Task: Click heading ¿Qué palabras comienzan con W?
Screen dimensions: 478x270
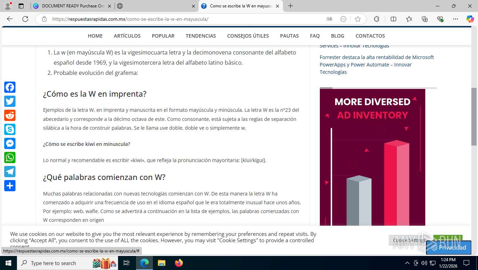Action: tap(104, 177)
